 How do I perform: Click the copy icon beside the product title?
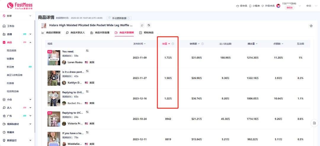click(x=142, y=26)
